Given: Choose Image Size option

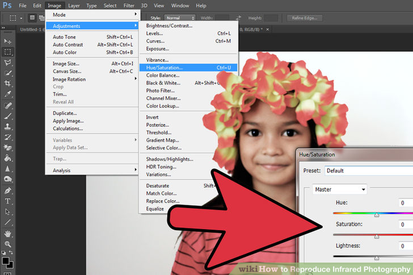Looking at the screenshot, I should pyautogui.click(x=92, y=64).
